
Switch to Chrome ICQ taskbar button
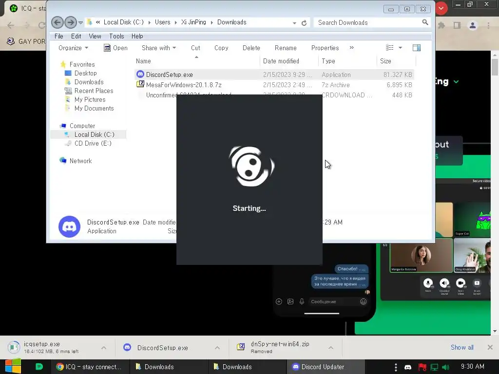89,367
